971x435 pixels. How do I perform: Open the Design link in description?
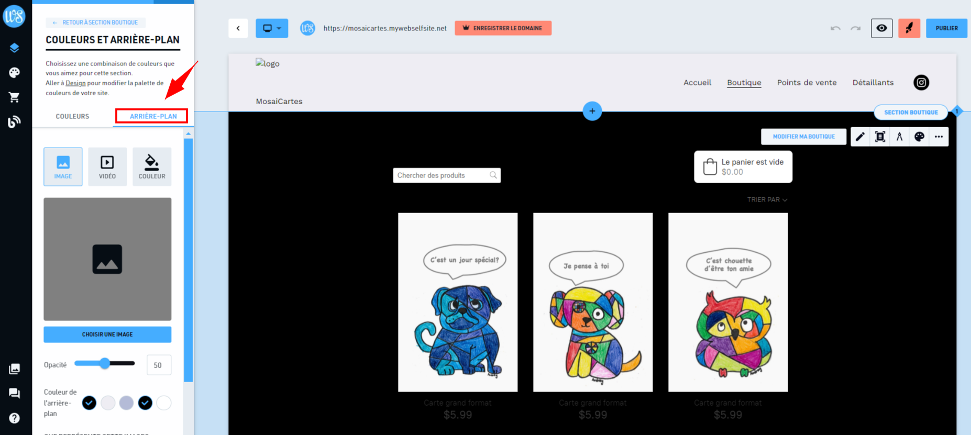75,83
